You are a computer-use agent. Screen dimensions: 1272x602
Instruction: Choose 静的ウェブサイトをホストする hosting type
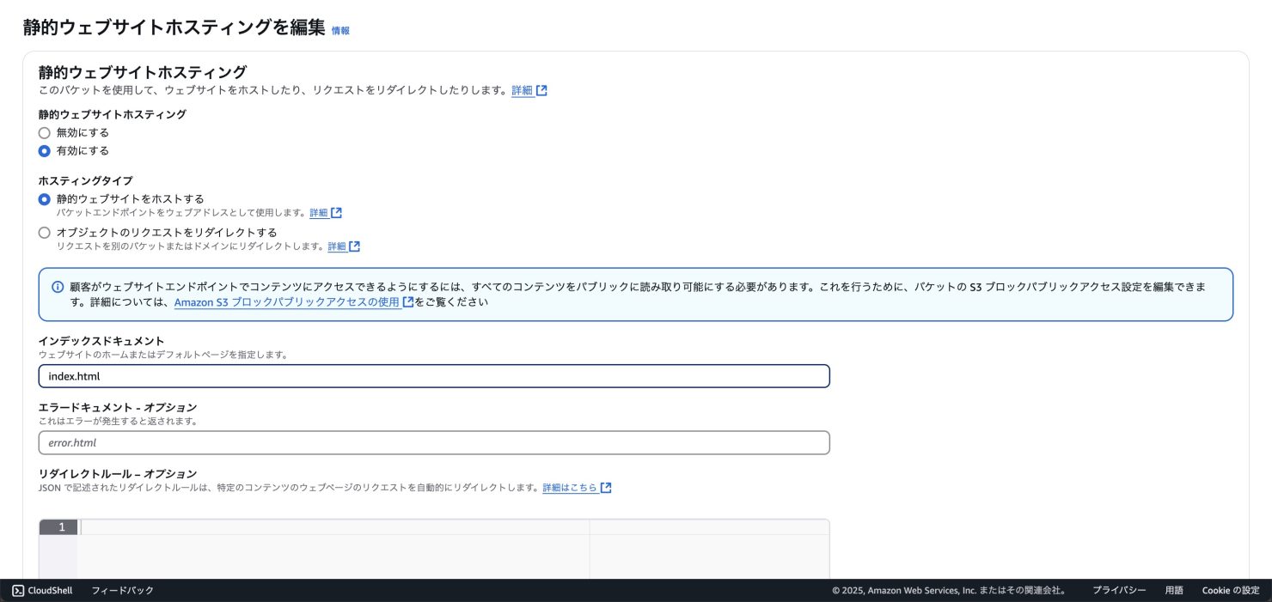pos(45,199)
